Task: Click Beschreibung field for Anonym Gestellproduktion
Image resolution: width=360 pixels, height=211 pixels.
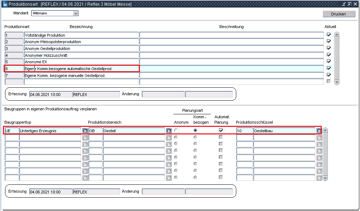Action: click(x=231, y=49)
